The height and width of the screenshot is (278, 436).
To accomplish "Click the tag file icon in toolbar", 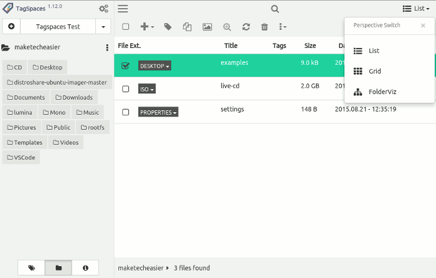I will tap(168, 27).
